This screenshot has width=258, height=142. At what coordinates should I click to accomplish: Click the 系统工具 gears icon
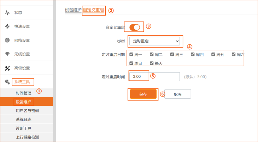(7, 82)
